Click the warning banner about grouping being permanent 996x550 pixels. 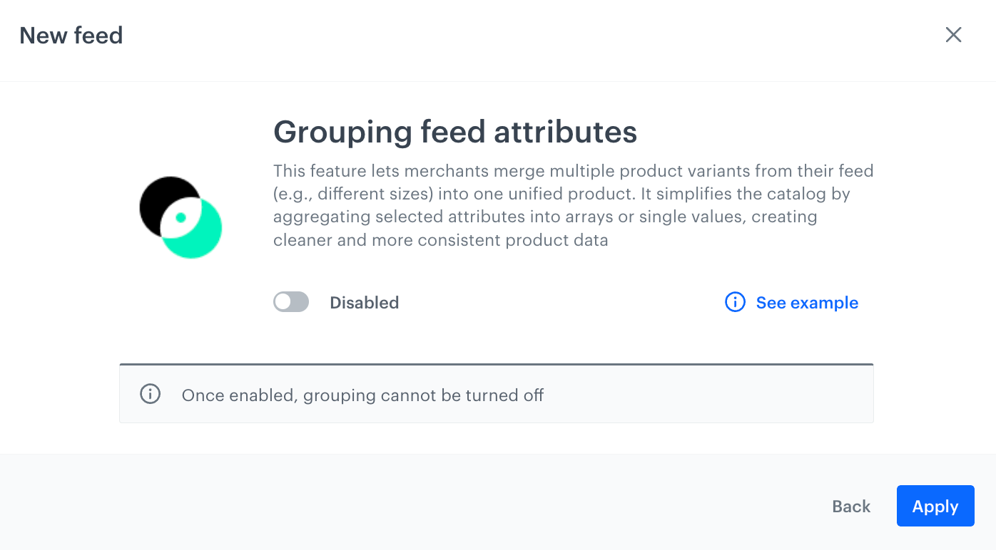[497, 393]
